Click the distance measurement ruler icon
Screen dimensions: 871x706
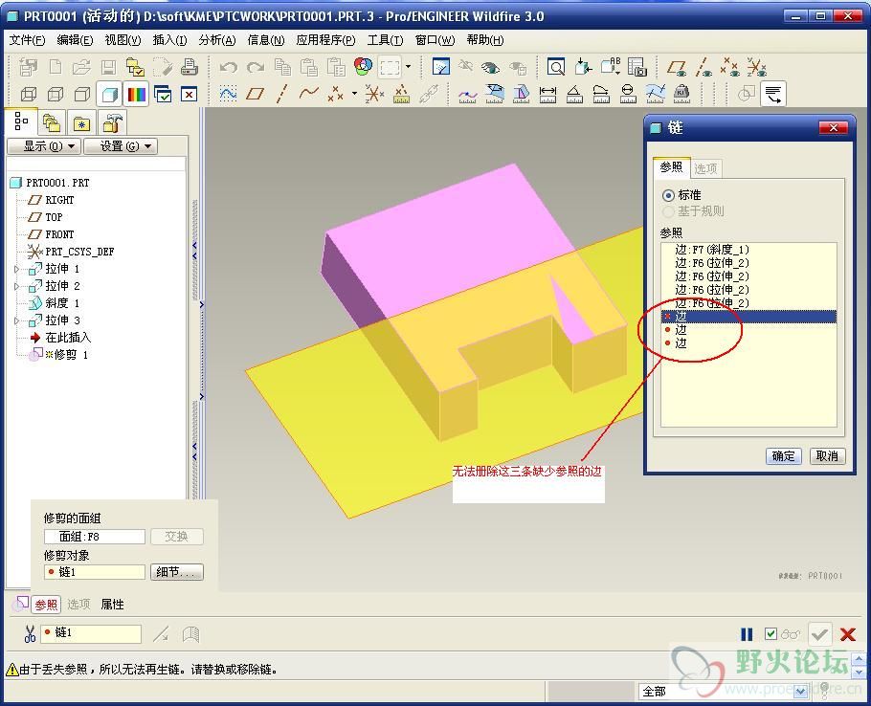(547, 94)
